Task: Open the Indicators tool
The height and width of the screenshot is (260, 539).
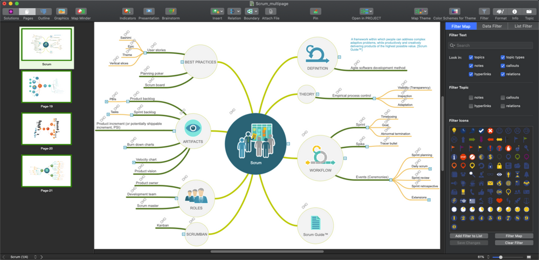Action: (x=128, y=11)
